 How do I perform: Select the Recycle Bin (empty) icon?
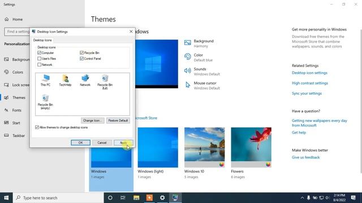tap(45, 101)
